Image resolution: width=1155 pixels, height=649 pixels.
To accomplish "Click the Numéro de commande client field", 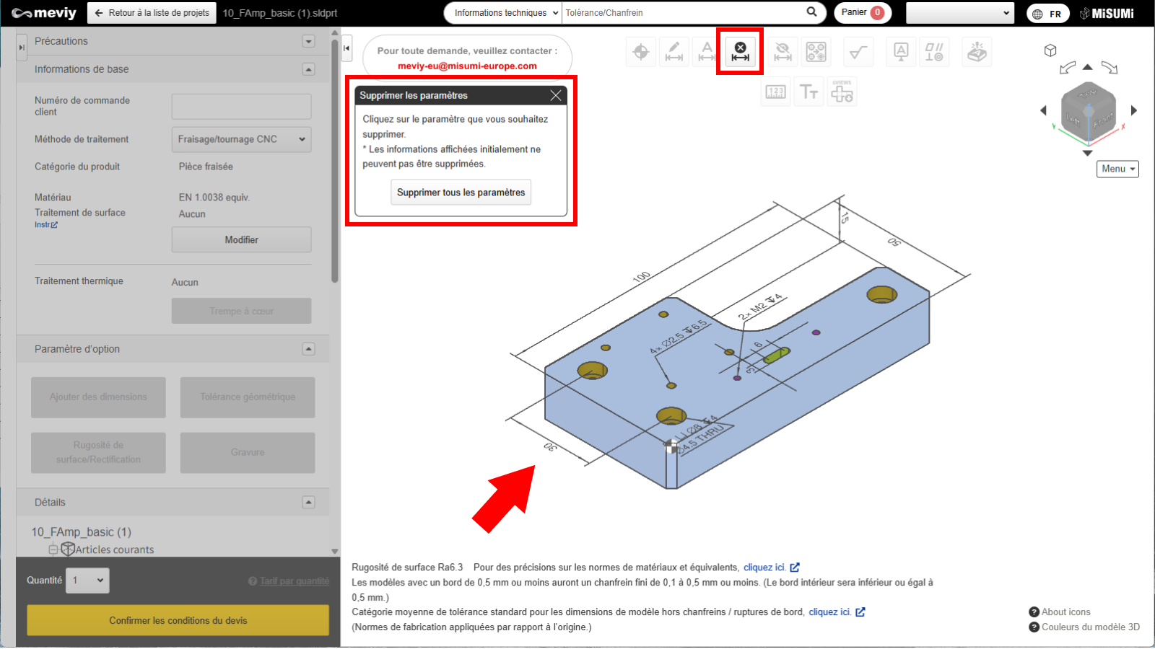I will [241, 107].
